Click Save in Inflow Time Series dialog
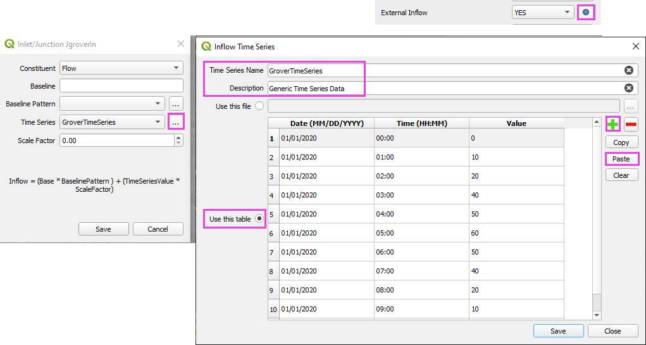This screenshot has height=345, width=646. tap(557, 331)
